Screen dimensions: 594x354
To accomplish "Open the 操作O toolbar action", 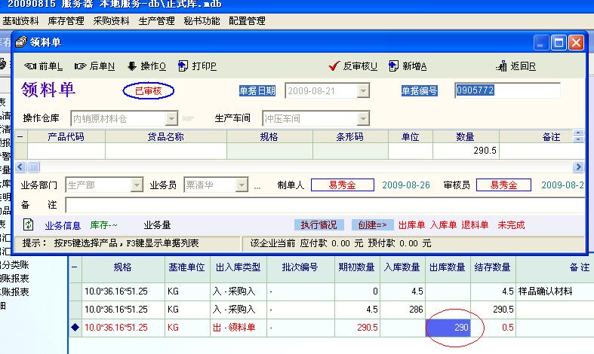I will pyautogui.click(x=146, y=66).
